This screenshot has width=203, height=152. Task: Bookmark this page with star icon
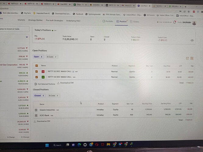[189, 12]
